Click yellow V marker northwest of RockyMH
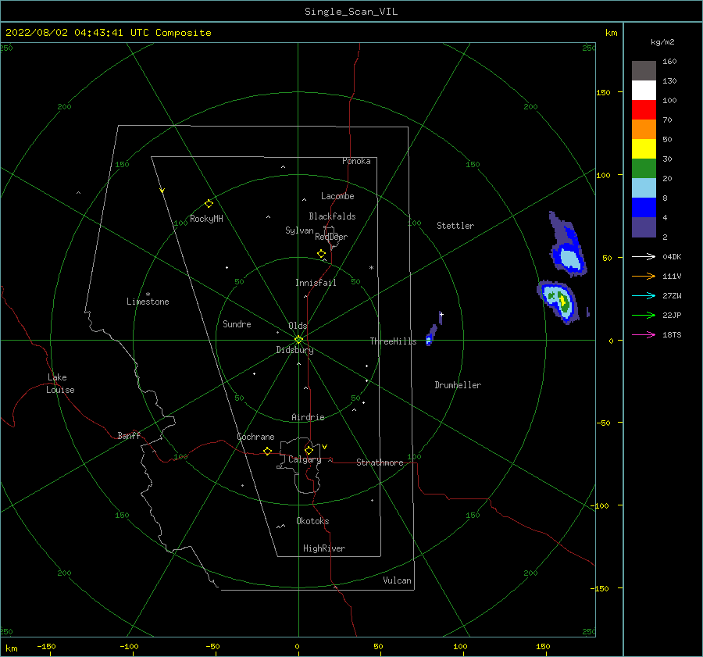Screen dimensions: 703x657 point(162,191)
